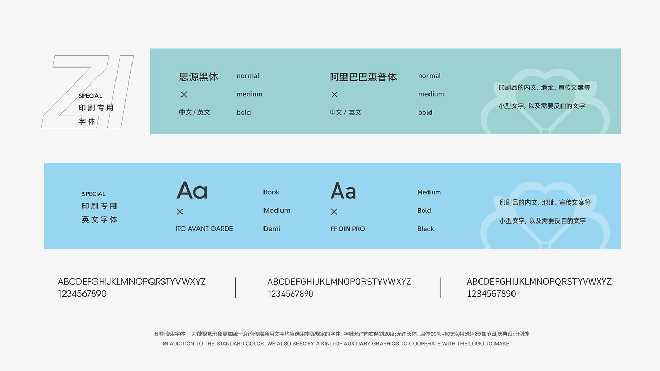Select the normal weight beside 思源黑体
Image resolution: width=660 pixels, height=371 pixels.
(248, 76)
